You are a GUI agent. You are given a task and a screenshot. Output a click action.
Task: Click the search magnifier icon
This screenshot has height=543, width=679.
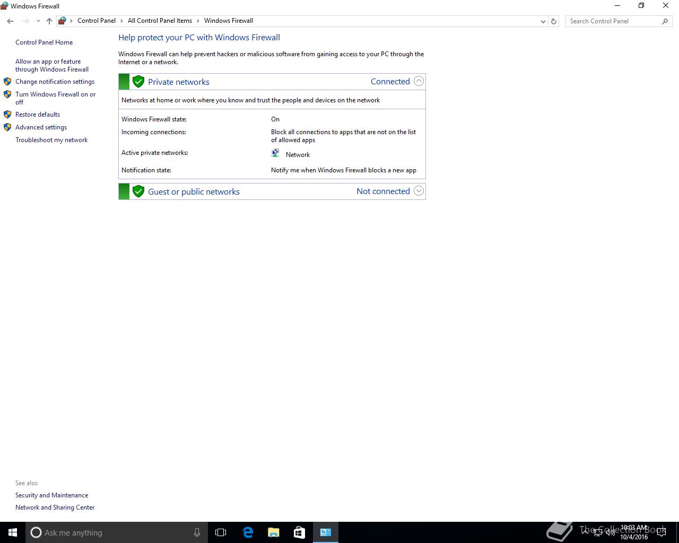(665, 21)
